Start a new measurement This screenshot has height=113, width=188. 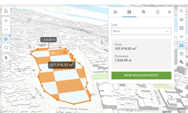pyautogui.click(x=141, y=75)
